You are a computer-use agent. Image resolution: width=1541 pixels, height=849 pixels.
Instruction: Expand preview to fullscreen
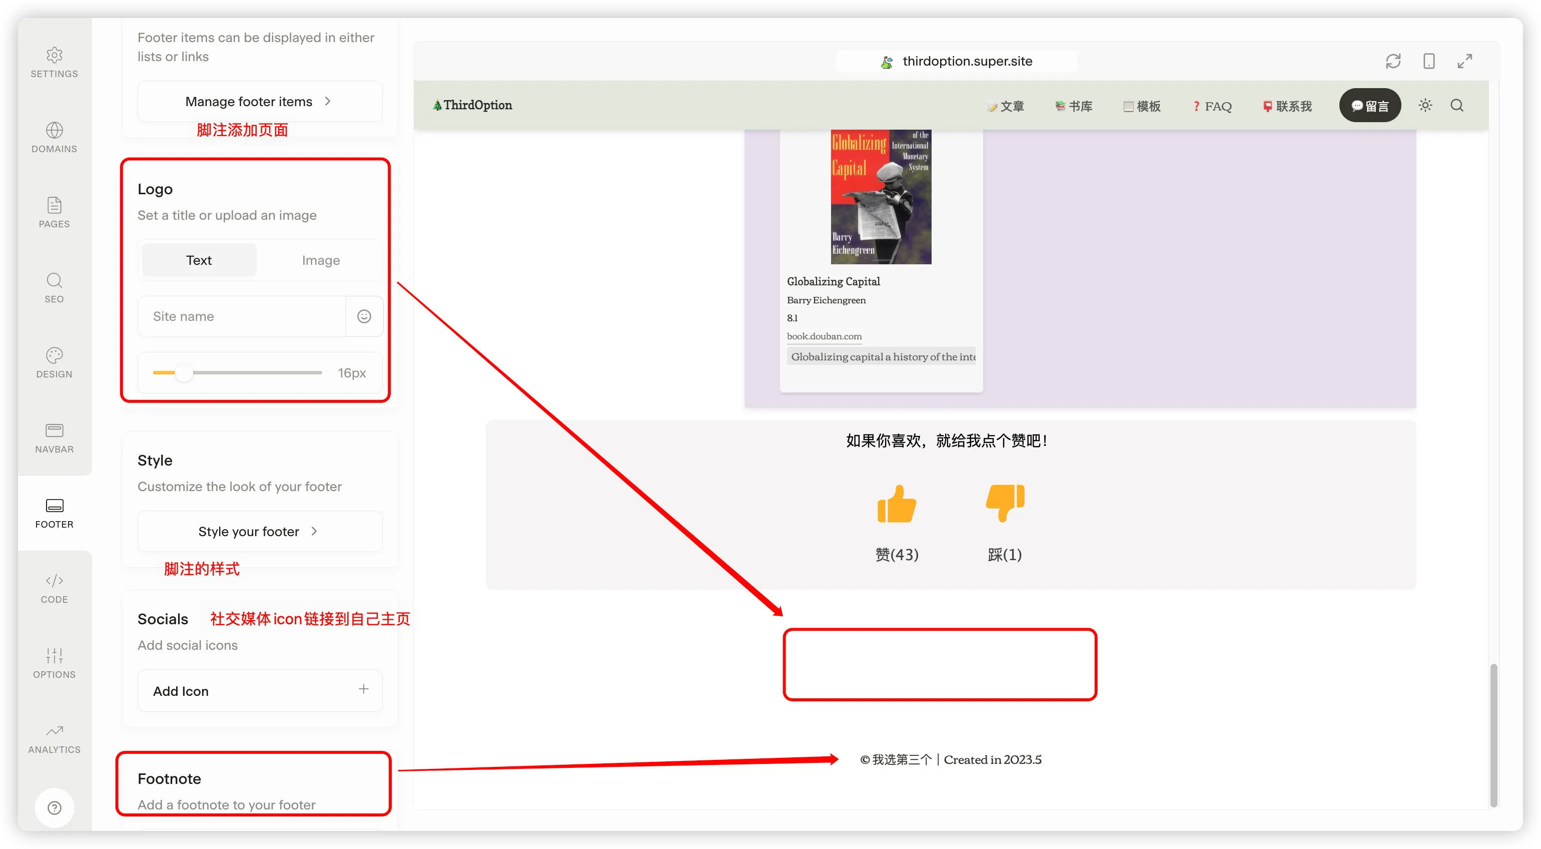coord(1464,61)
